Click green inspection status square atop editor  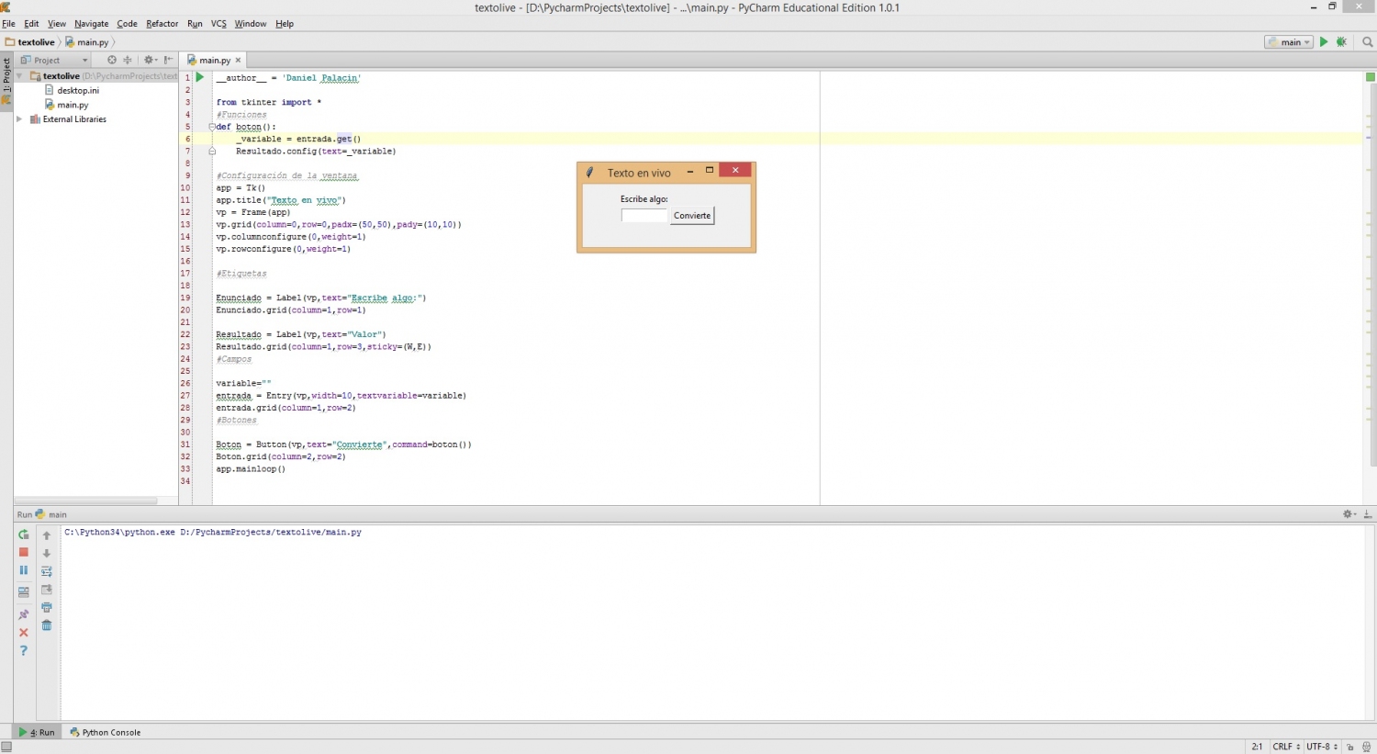1370,77
